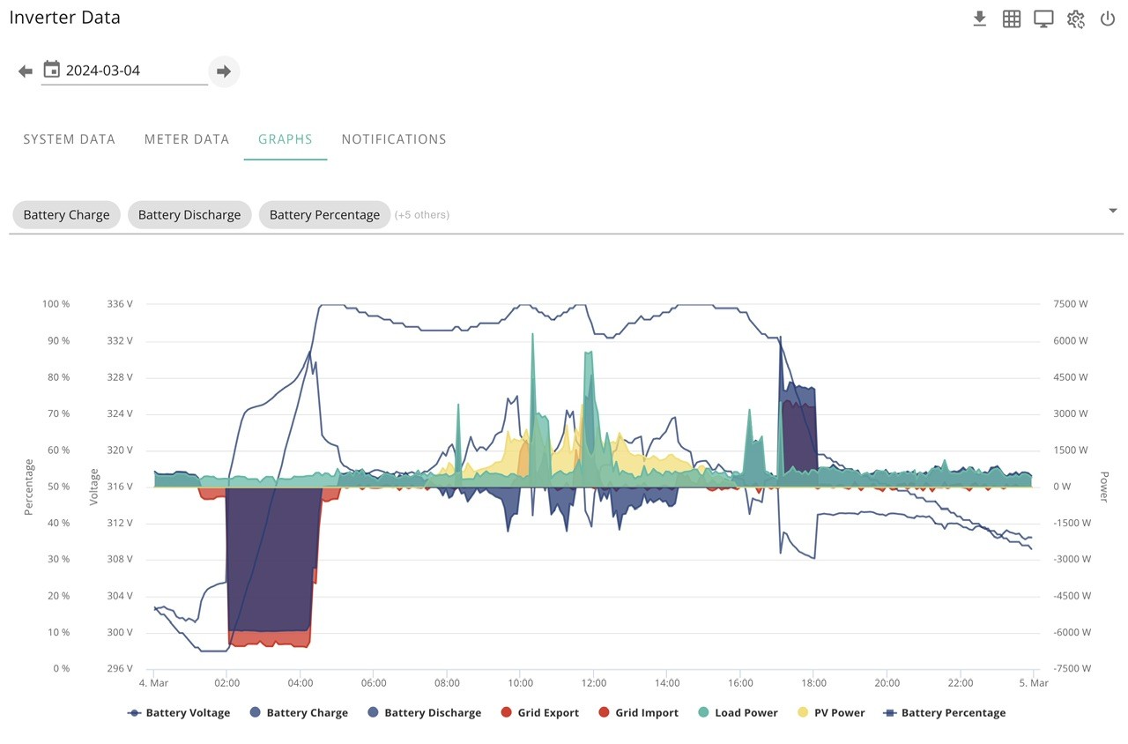This screenshot has height=744, width=1128.
Task: Click the '50 %' percentage axis label
Action: pyautogui.click(x=58, y=487)
